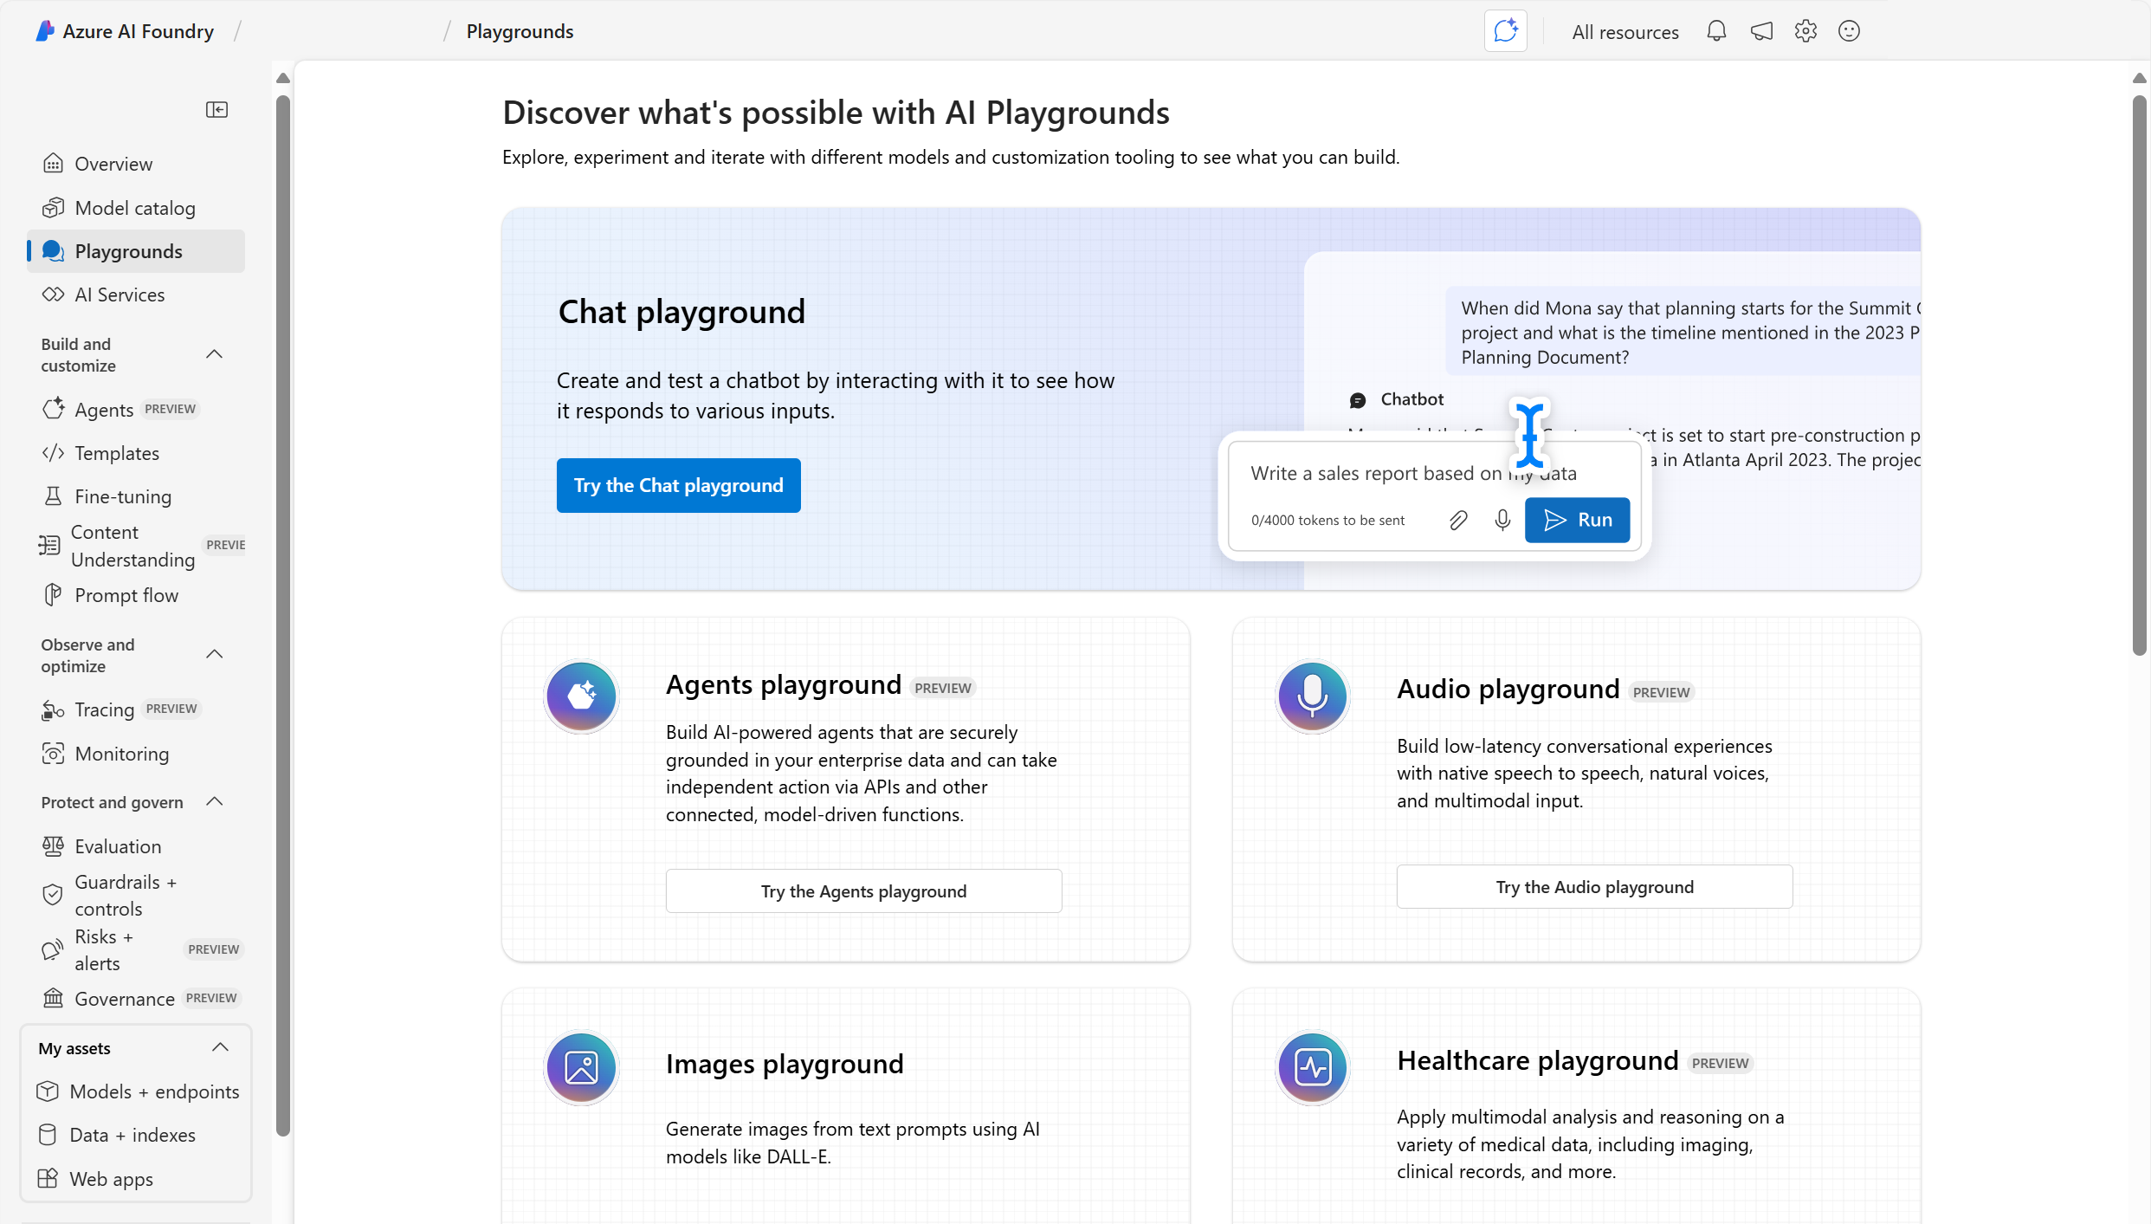
Task: Open Model catalog from sidebar
Action: pyautogui.click(x=136, y=208)
